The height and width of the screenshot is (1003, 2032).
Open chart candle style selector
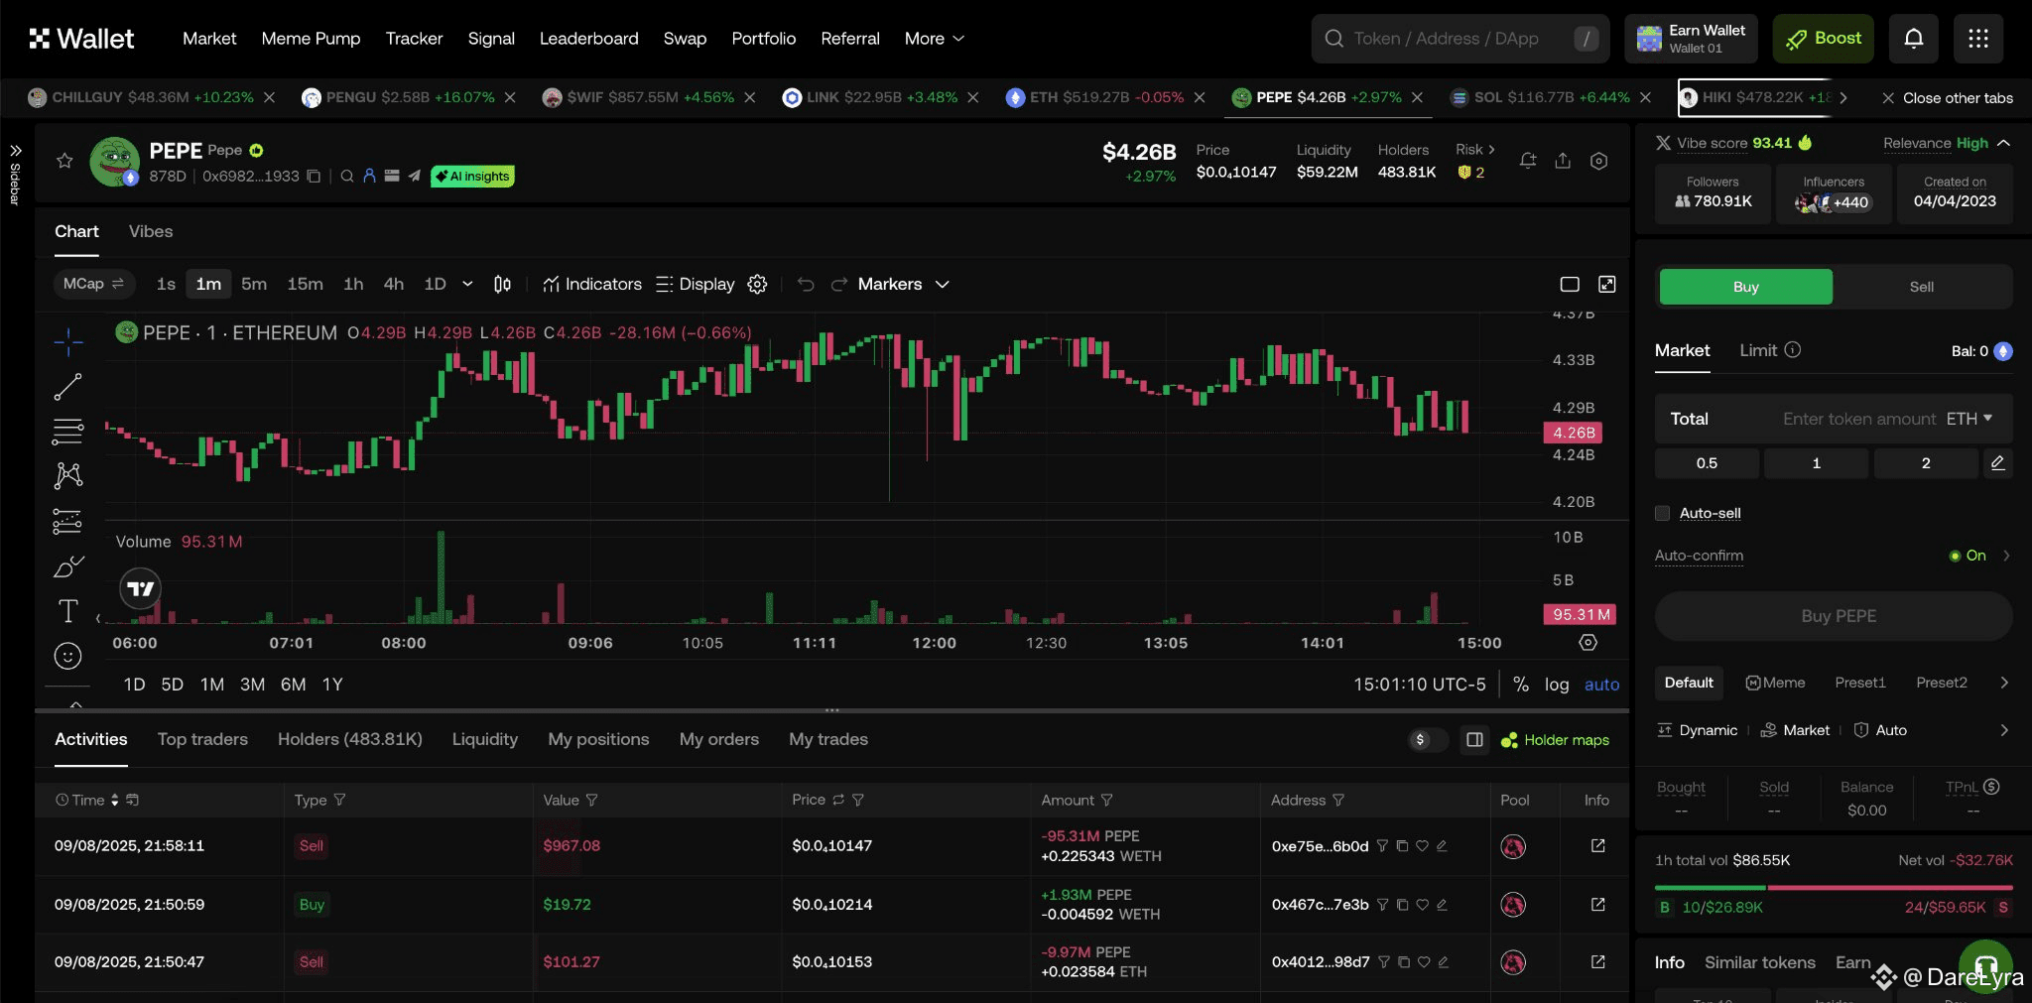click(x=502, y=285)
